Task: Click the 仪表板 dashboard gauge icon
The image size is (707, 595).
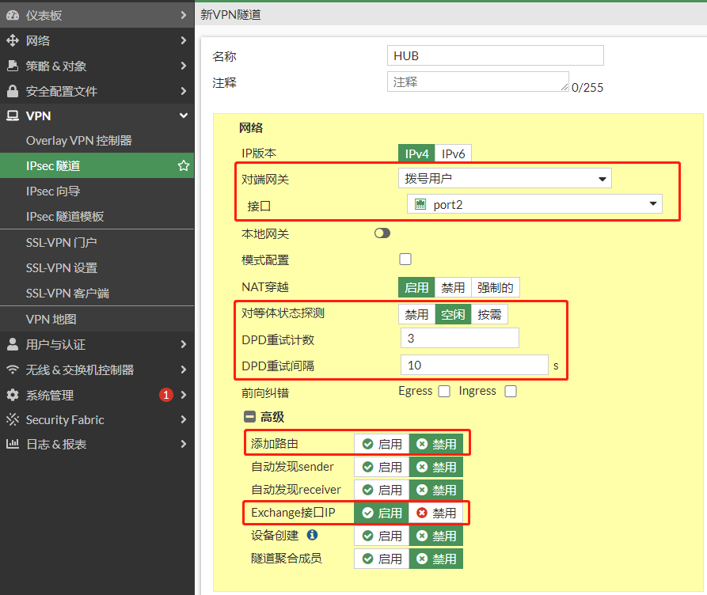Action: click(x=12, y=15)
